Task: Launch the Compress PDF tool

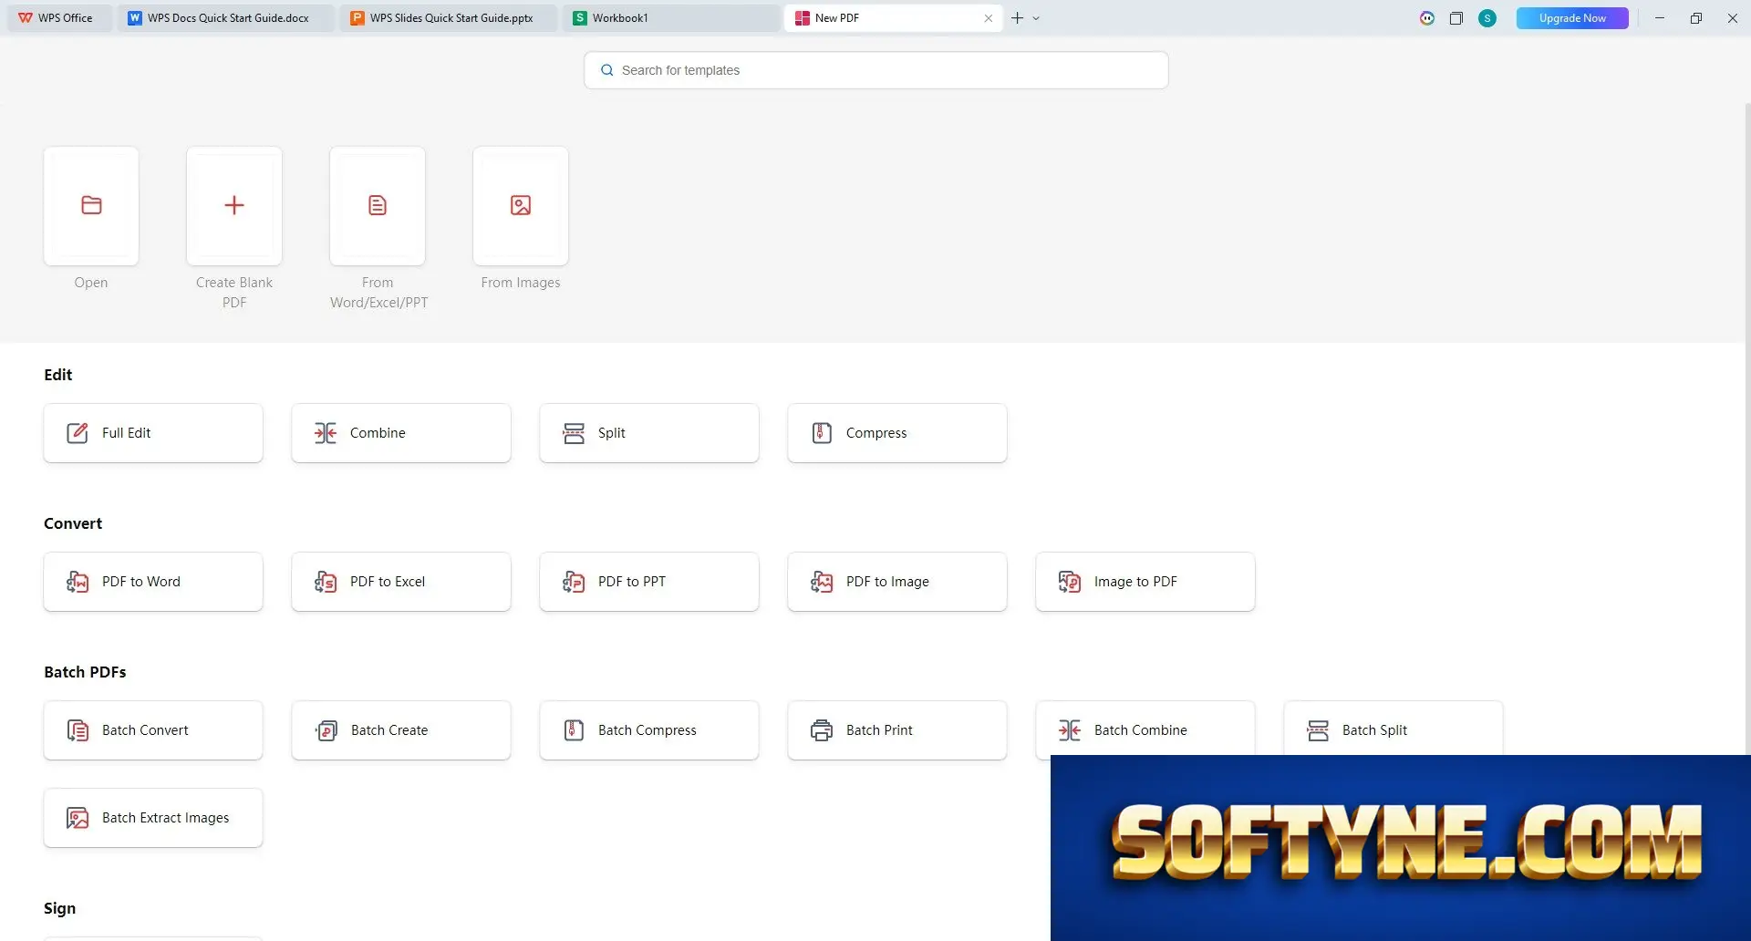Action: pyautogui.click(x=897, y=433)
